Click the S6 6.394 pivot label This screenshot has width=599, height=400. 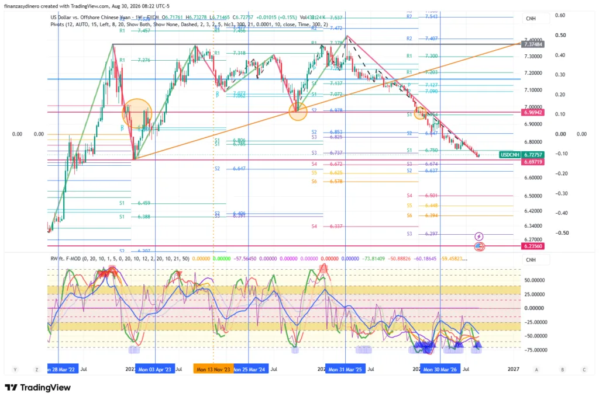[422, 215]
